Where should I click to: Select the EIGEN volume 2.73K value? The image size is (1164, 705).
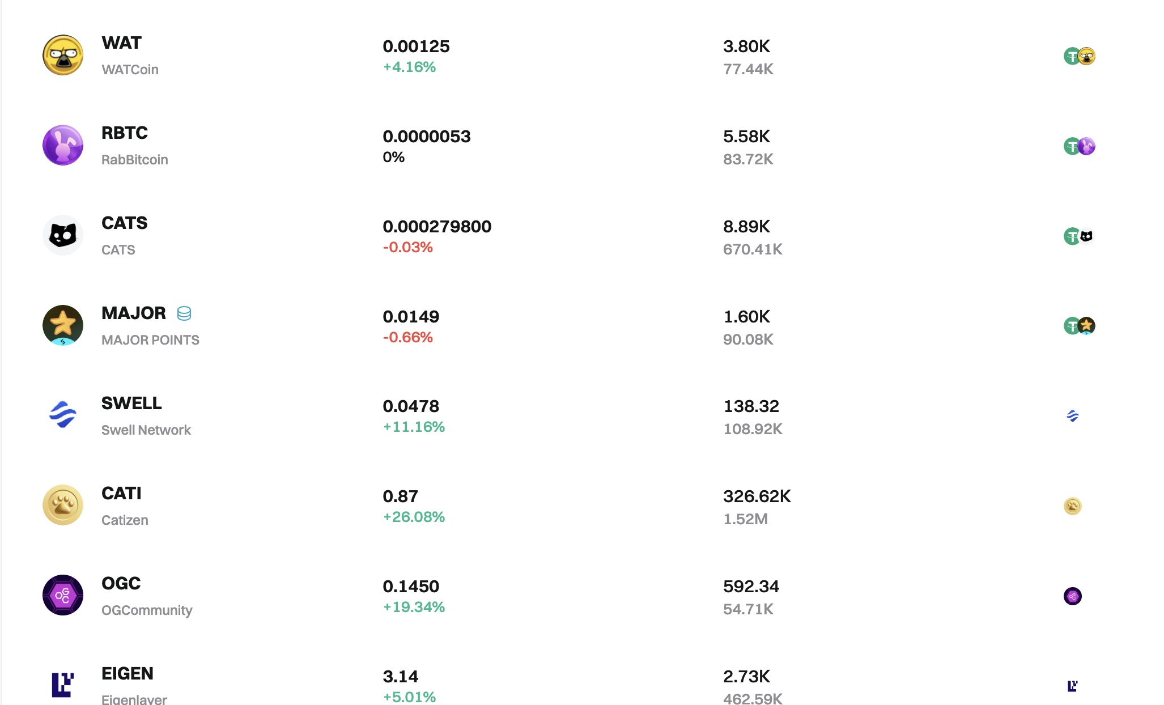coord(746,676)
